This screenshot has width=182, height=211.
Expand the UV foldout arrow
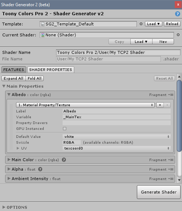coord(18,148)
